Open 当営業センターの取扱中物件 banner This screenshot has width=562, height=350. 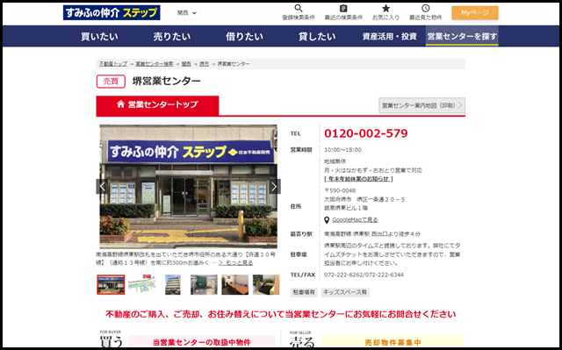point(202,342)
